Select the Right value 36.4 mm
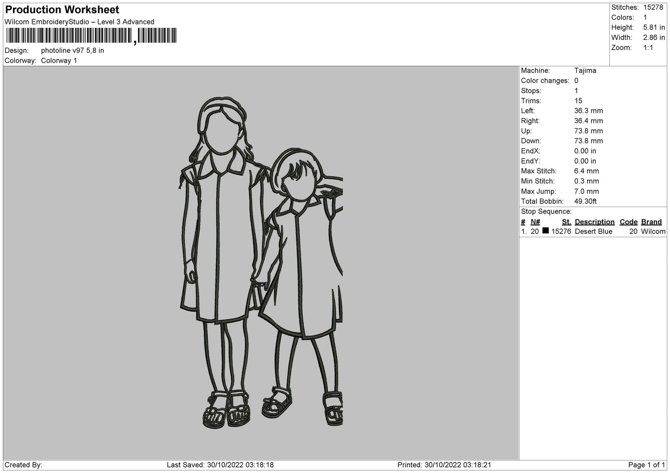 pyautogui.click(x=588, y=121)
